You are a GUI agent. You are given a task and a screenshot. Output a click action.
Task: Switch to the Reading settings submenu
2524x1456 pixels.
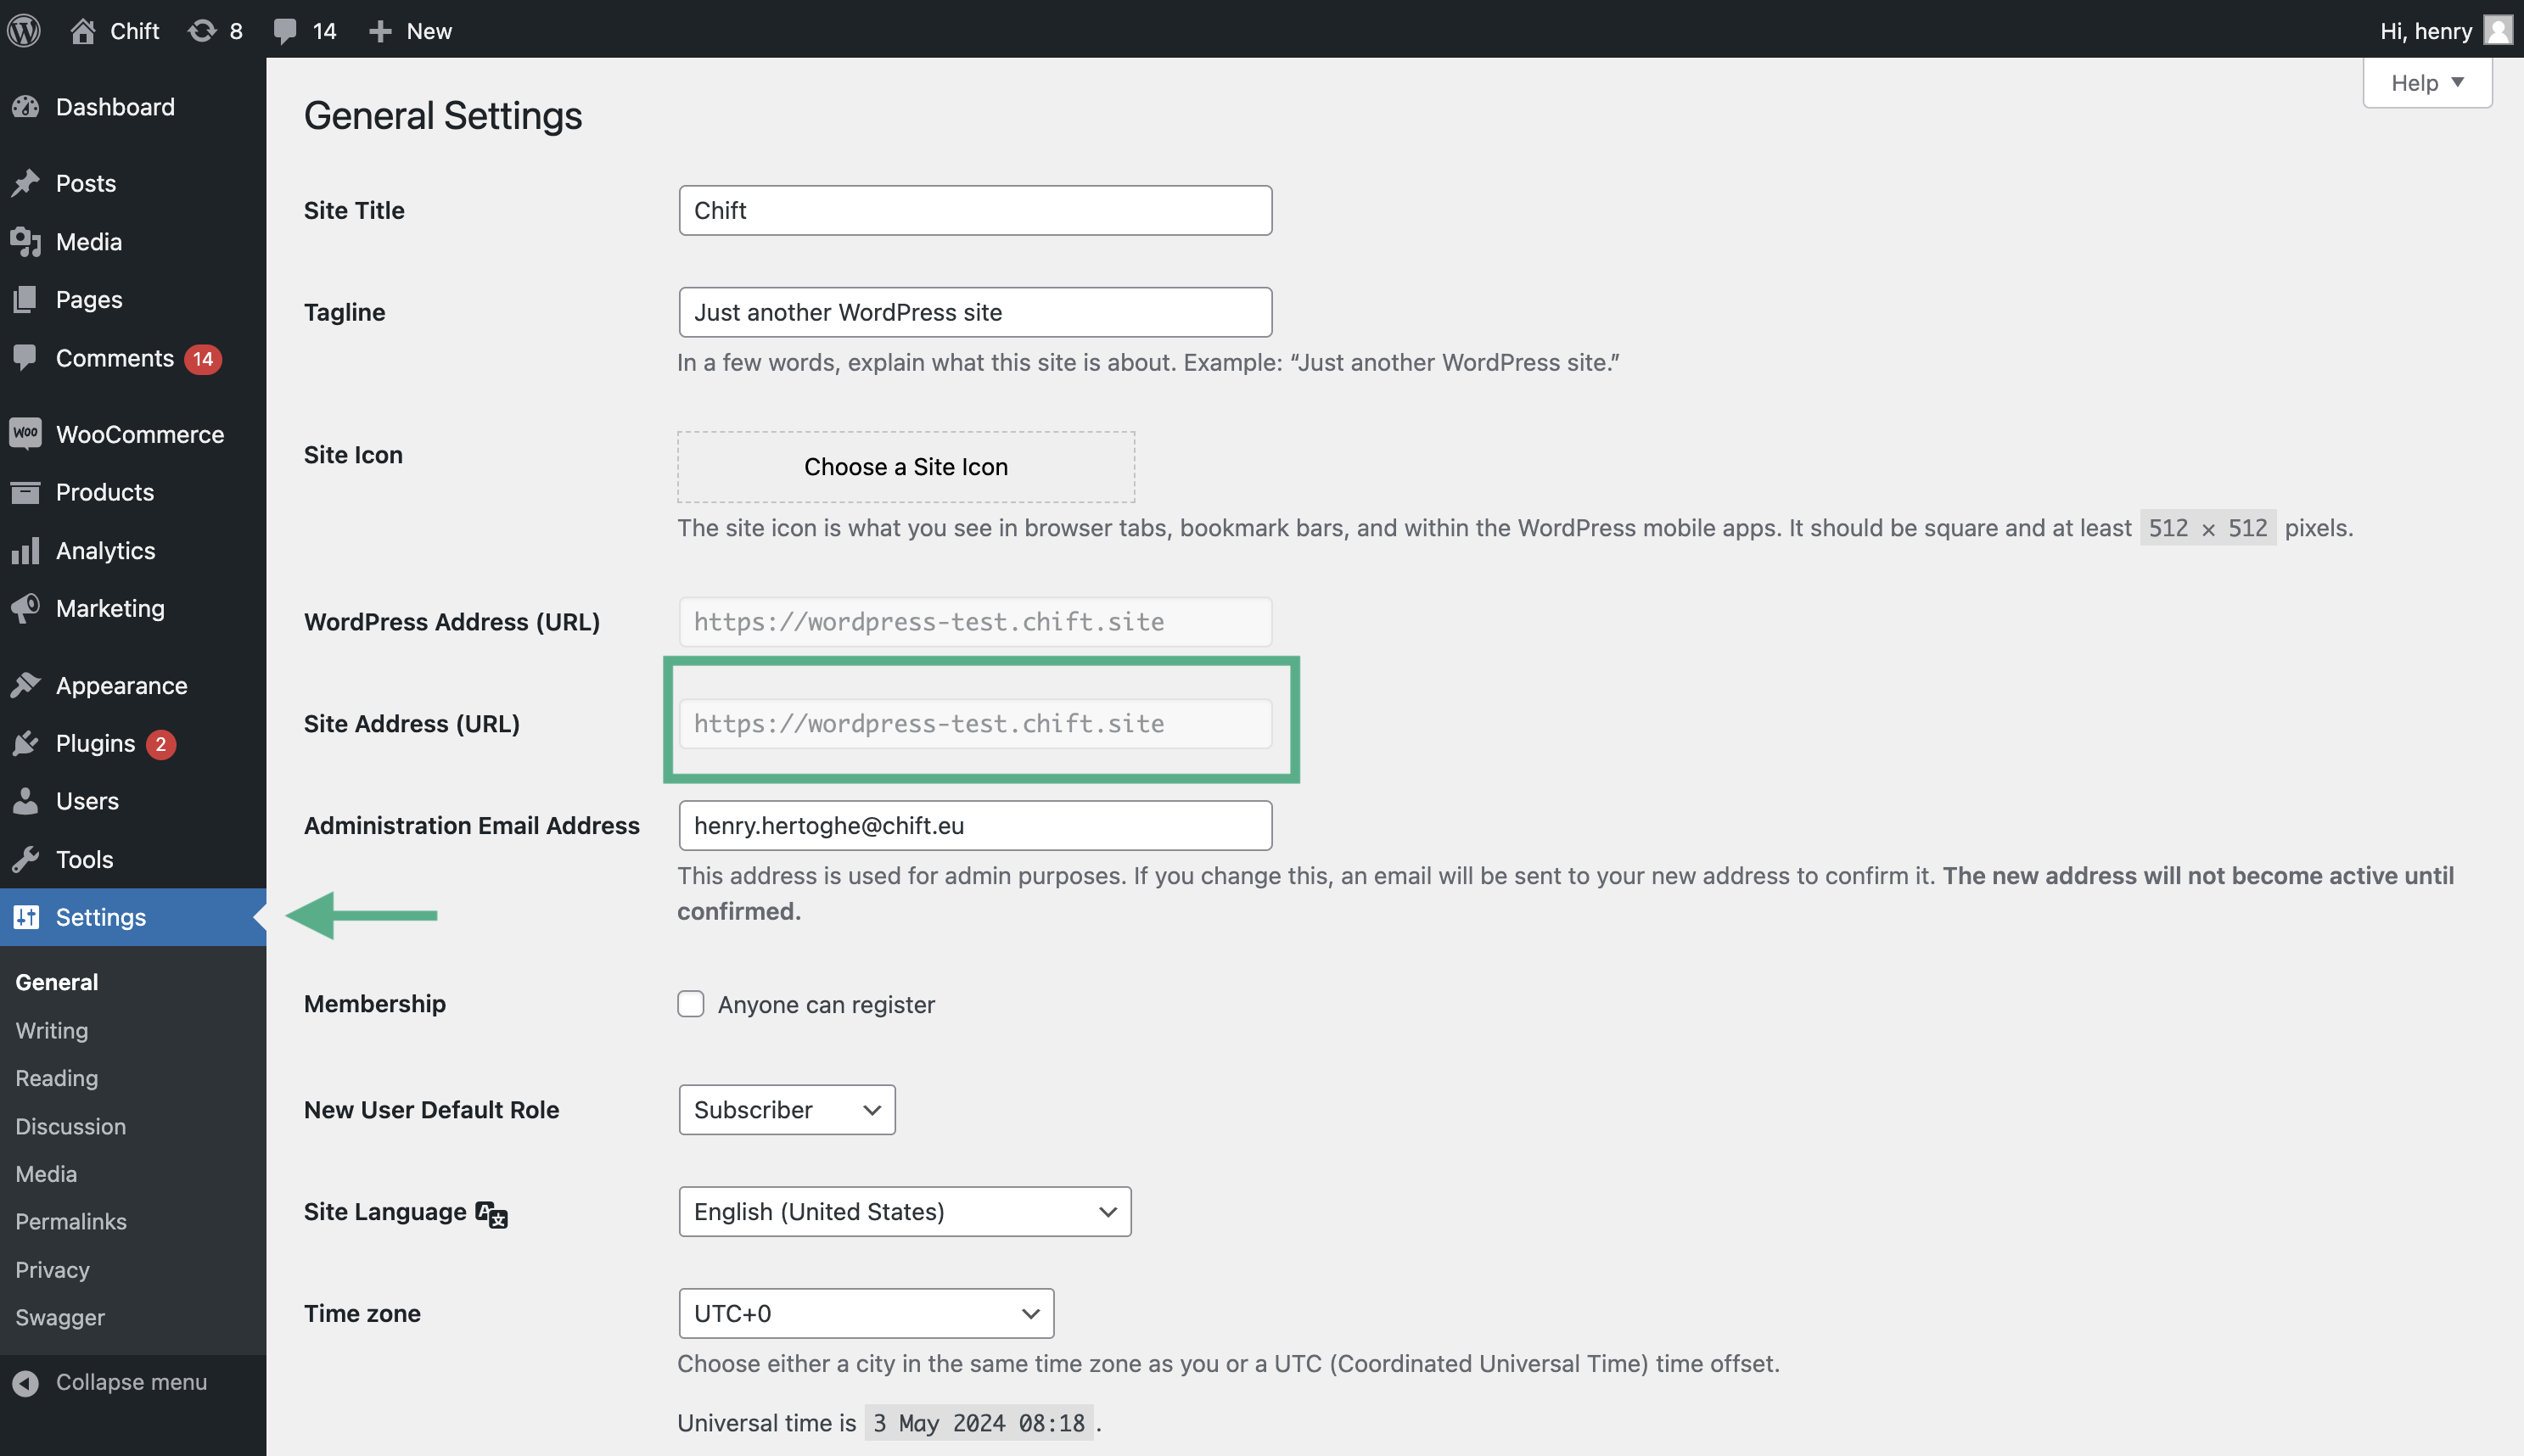coord(57,1078)
